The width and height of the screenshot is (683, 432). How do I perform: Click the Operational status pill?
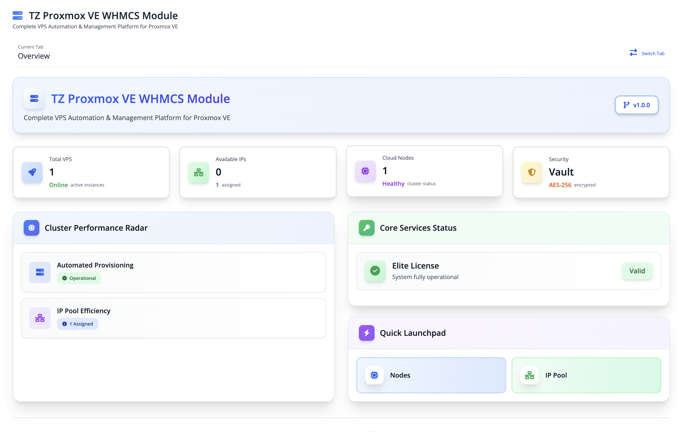[x=79, y=278]
